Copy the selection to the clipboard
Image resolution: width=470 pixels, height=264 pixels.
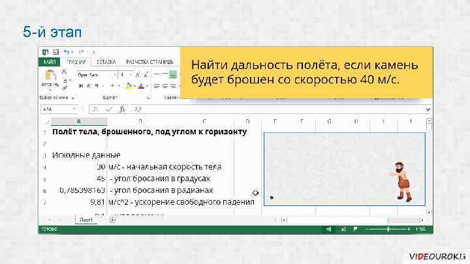[65, 81]
